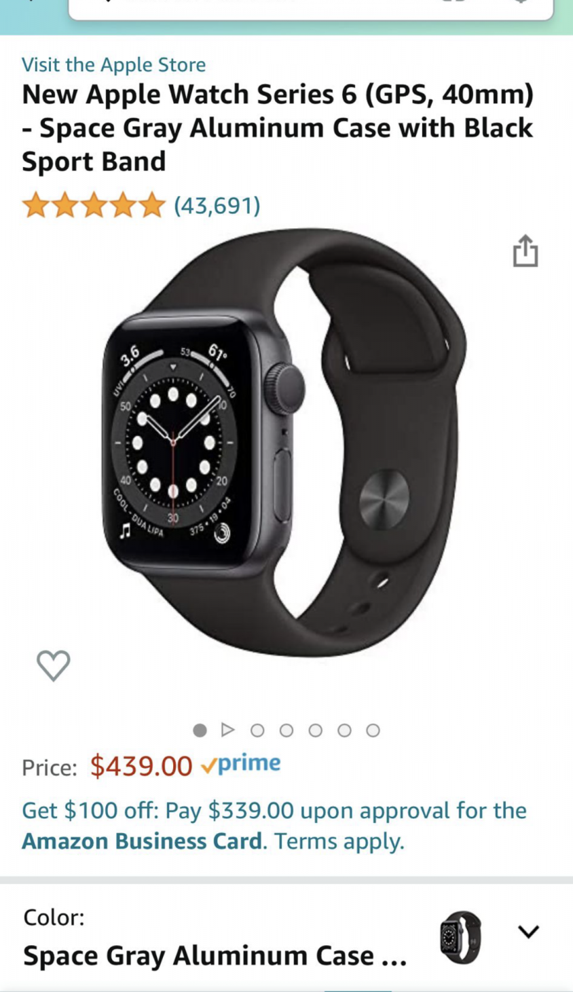The image size is (573, 992).
Task: Expand the Color dropdown chevron
Action: pyautogui.click(x=528, y=931)
